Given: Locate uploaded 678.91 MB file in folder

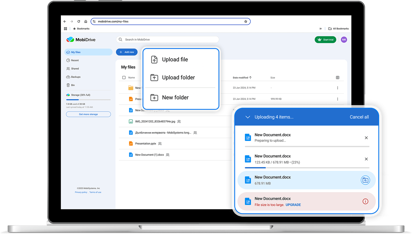Looking at the screenshot, I should click(x=366, y=180).
